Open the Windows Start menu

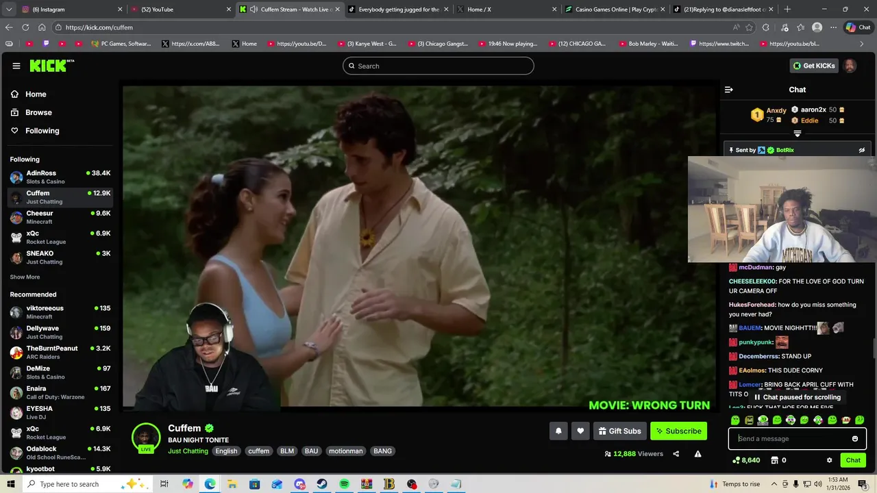pos(10,484)
